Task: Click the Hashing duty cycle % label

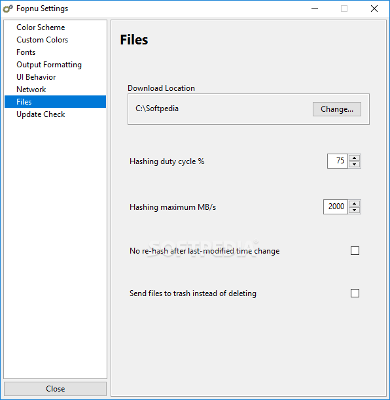Action: [x=167, y=161]
